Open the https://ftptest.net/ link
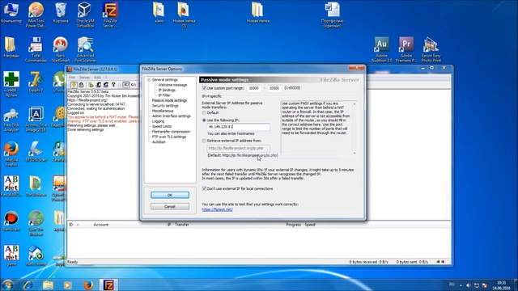This screenshot has height=291, width=518. coord(217,209)
